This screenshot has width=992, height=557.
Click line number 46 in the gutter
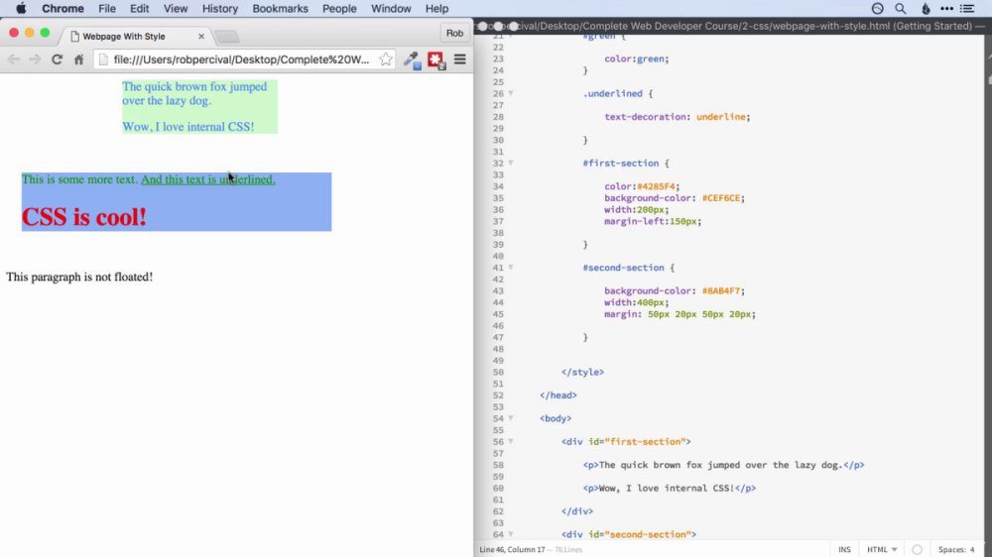tap(498, 326)
